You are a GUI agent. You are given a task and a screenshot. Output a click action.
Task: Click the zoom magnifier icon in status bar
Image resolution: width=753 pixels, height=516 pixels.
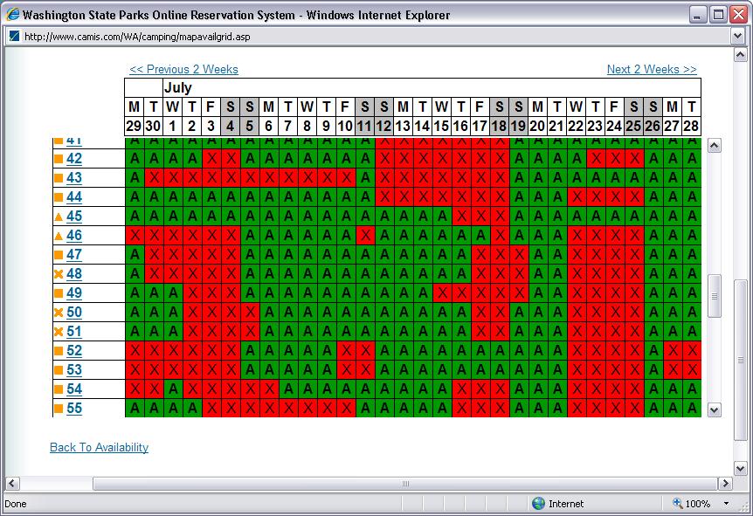[678, 504]
